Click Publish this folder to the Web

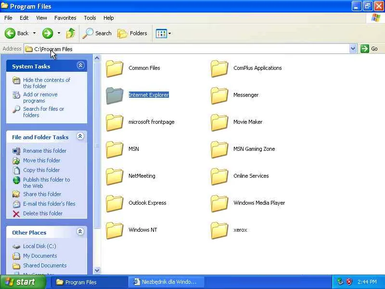[x=47, y=183]
